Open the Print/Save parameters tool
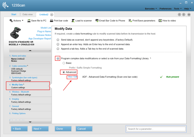Screen dimensions: 194x137 (x=130, y=21)
